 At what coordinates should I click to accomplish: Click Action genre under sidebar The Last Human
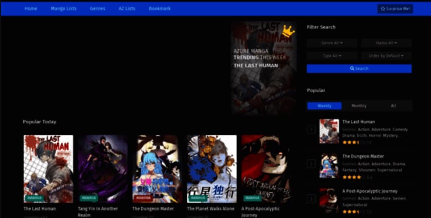point(364,129)
